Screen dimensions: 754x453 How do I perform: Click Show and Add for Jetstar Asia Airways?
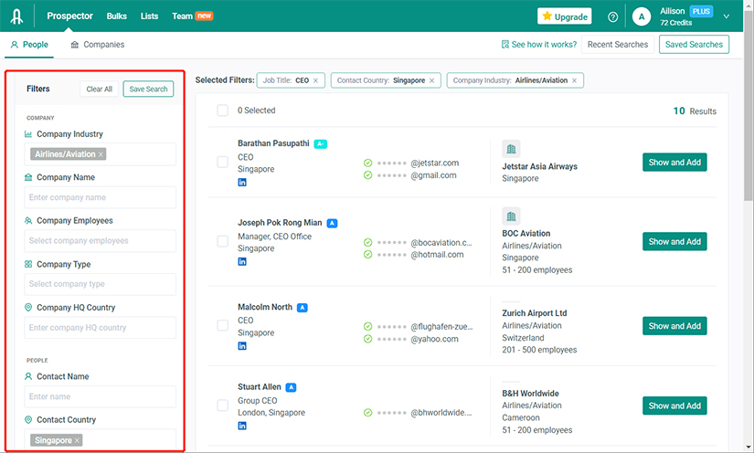[674, 163]
